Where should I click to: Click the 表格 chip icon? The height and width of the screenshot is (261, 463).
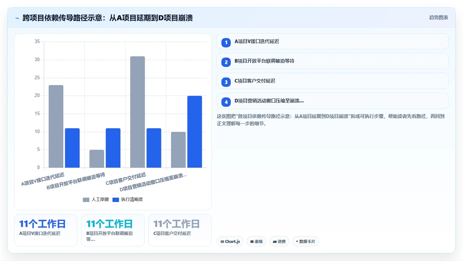point(252,241)
